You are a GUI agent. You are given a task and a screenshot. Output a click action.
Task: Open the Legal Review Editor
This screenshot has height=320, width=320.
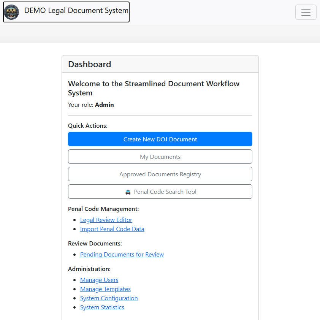click(106, 220)
